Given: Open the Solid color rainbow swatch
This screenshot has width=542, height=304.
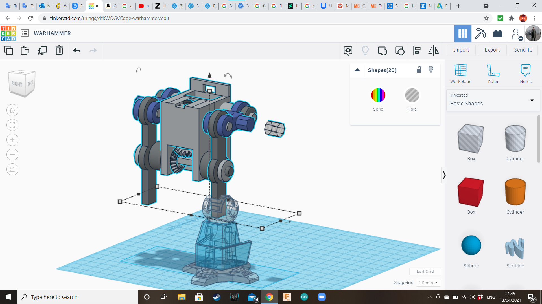Looking at the screenshot, I should pyautogui.click(x=378, y=95).
